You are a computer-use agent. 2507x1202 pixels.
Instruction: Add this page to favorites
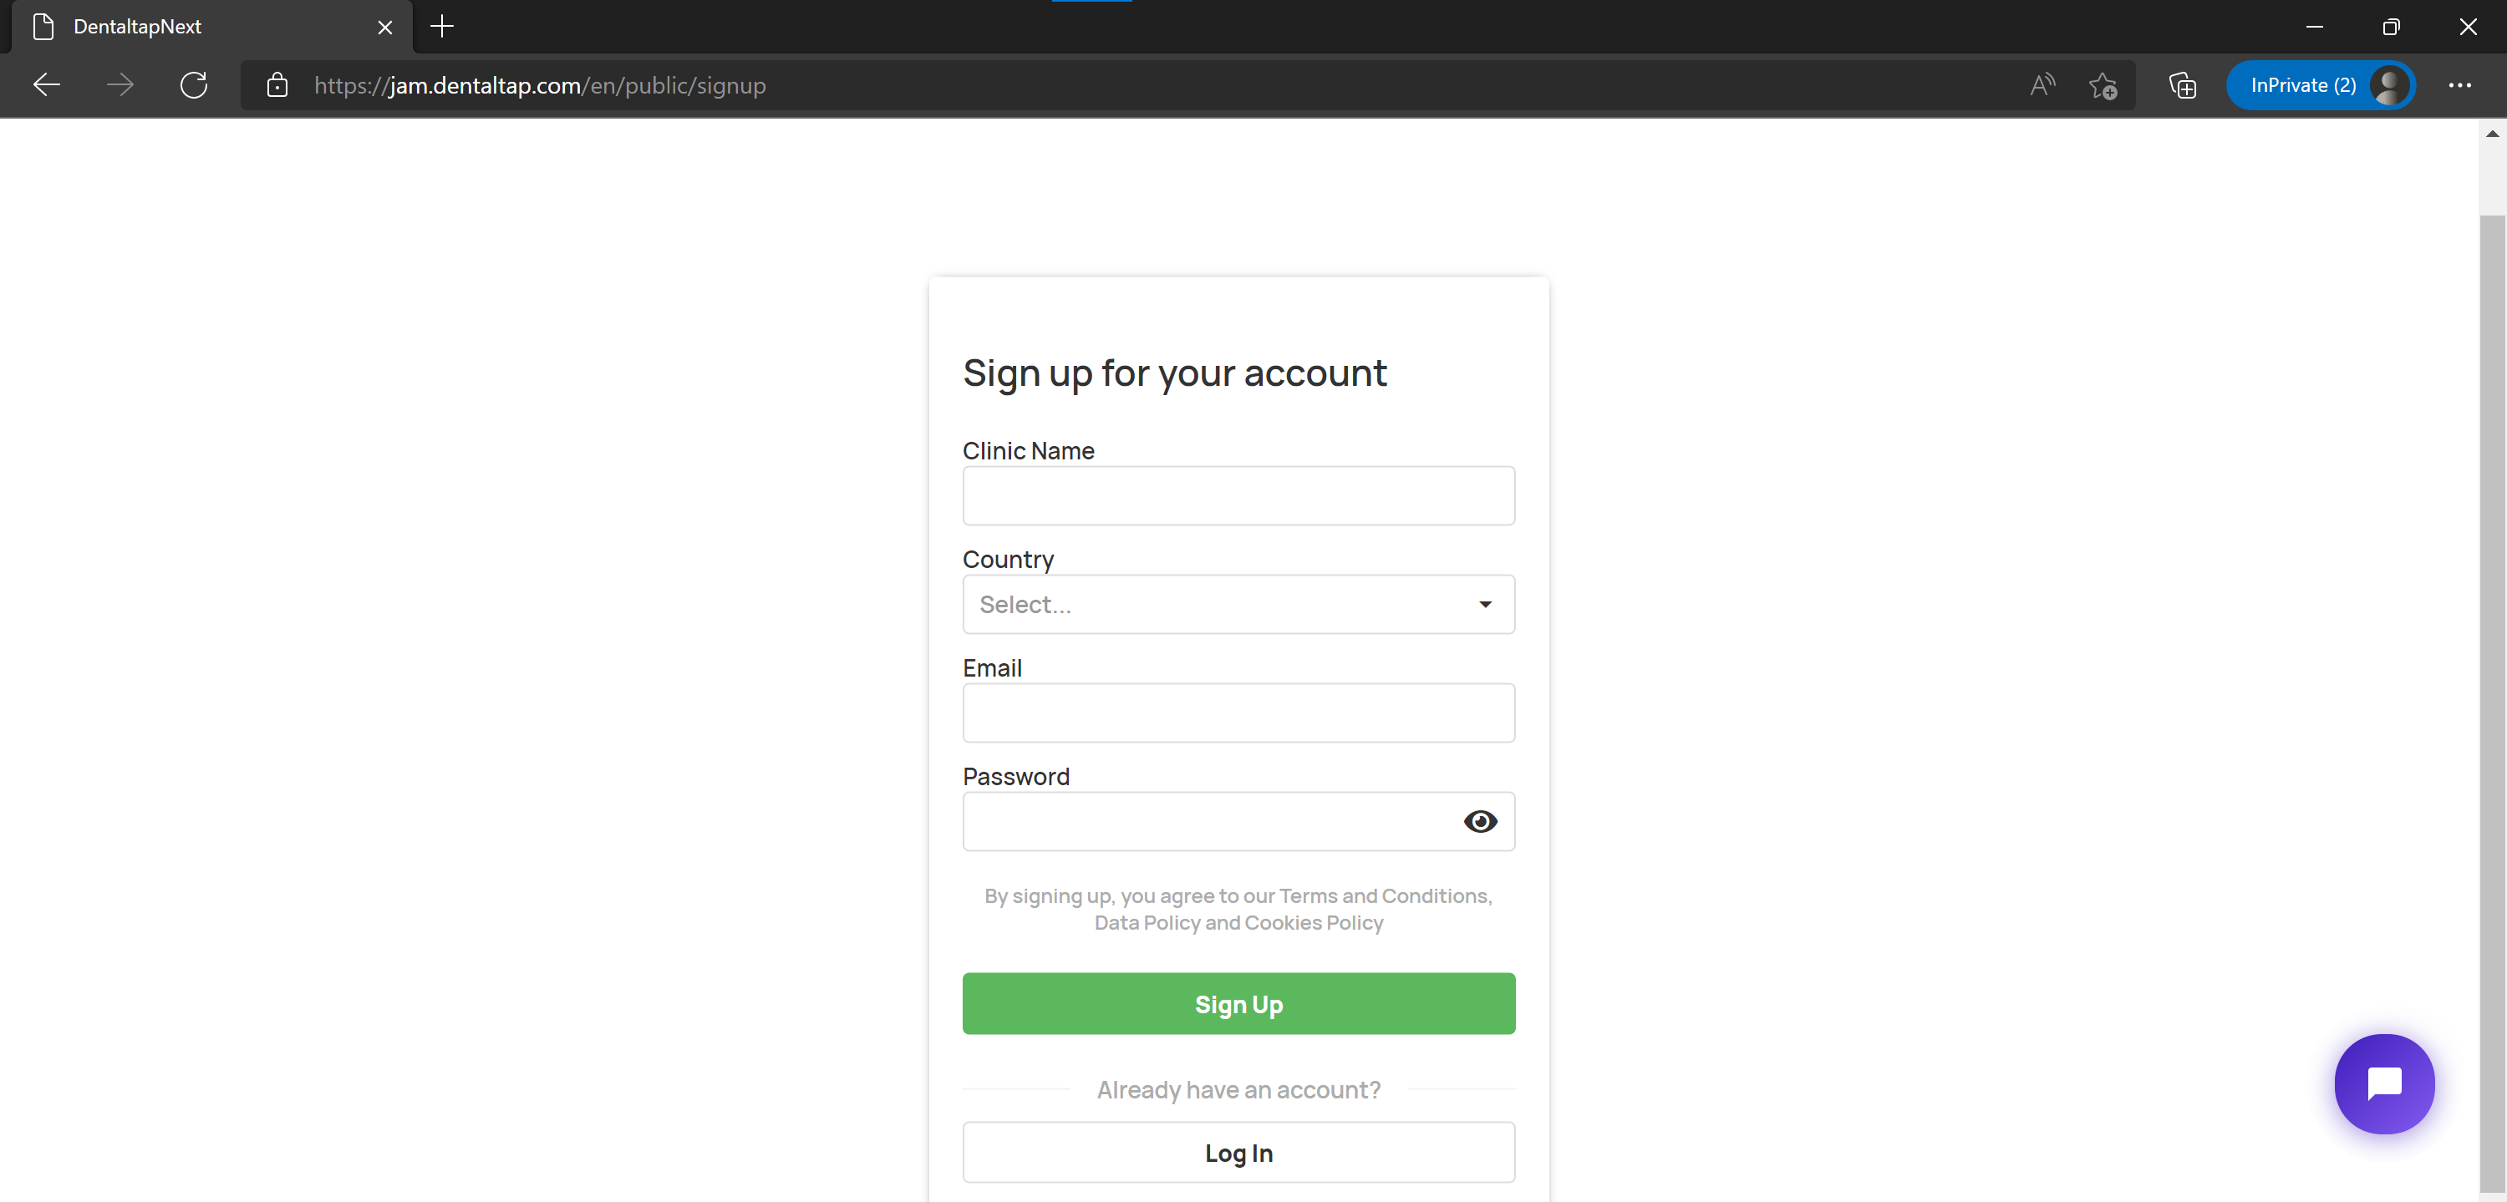coord(2103,85)
